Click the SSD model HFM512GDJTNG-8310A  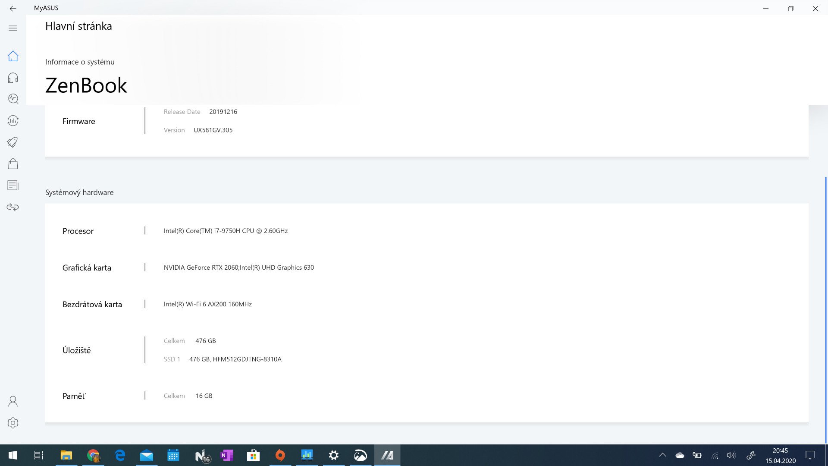(x=247, y=359)
